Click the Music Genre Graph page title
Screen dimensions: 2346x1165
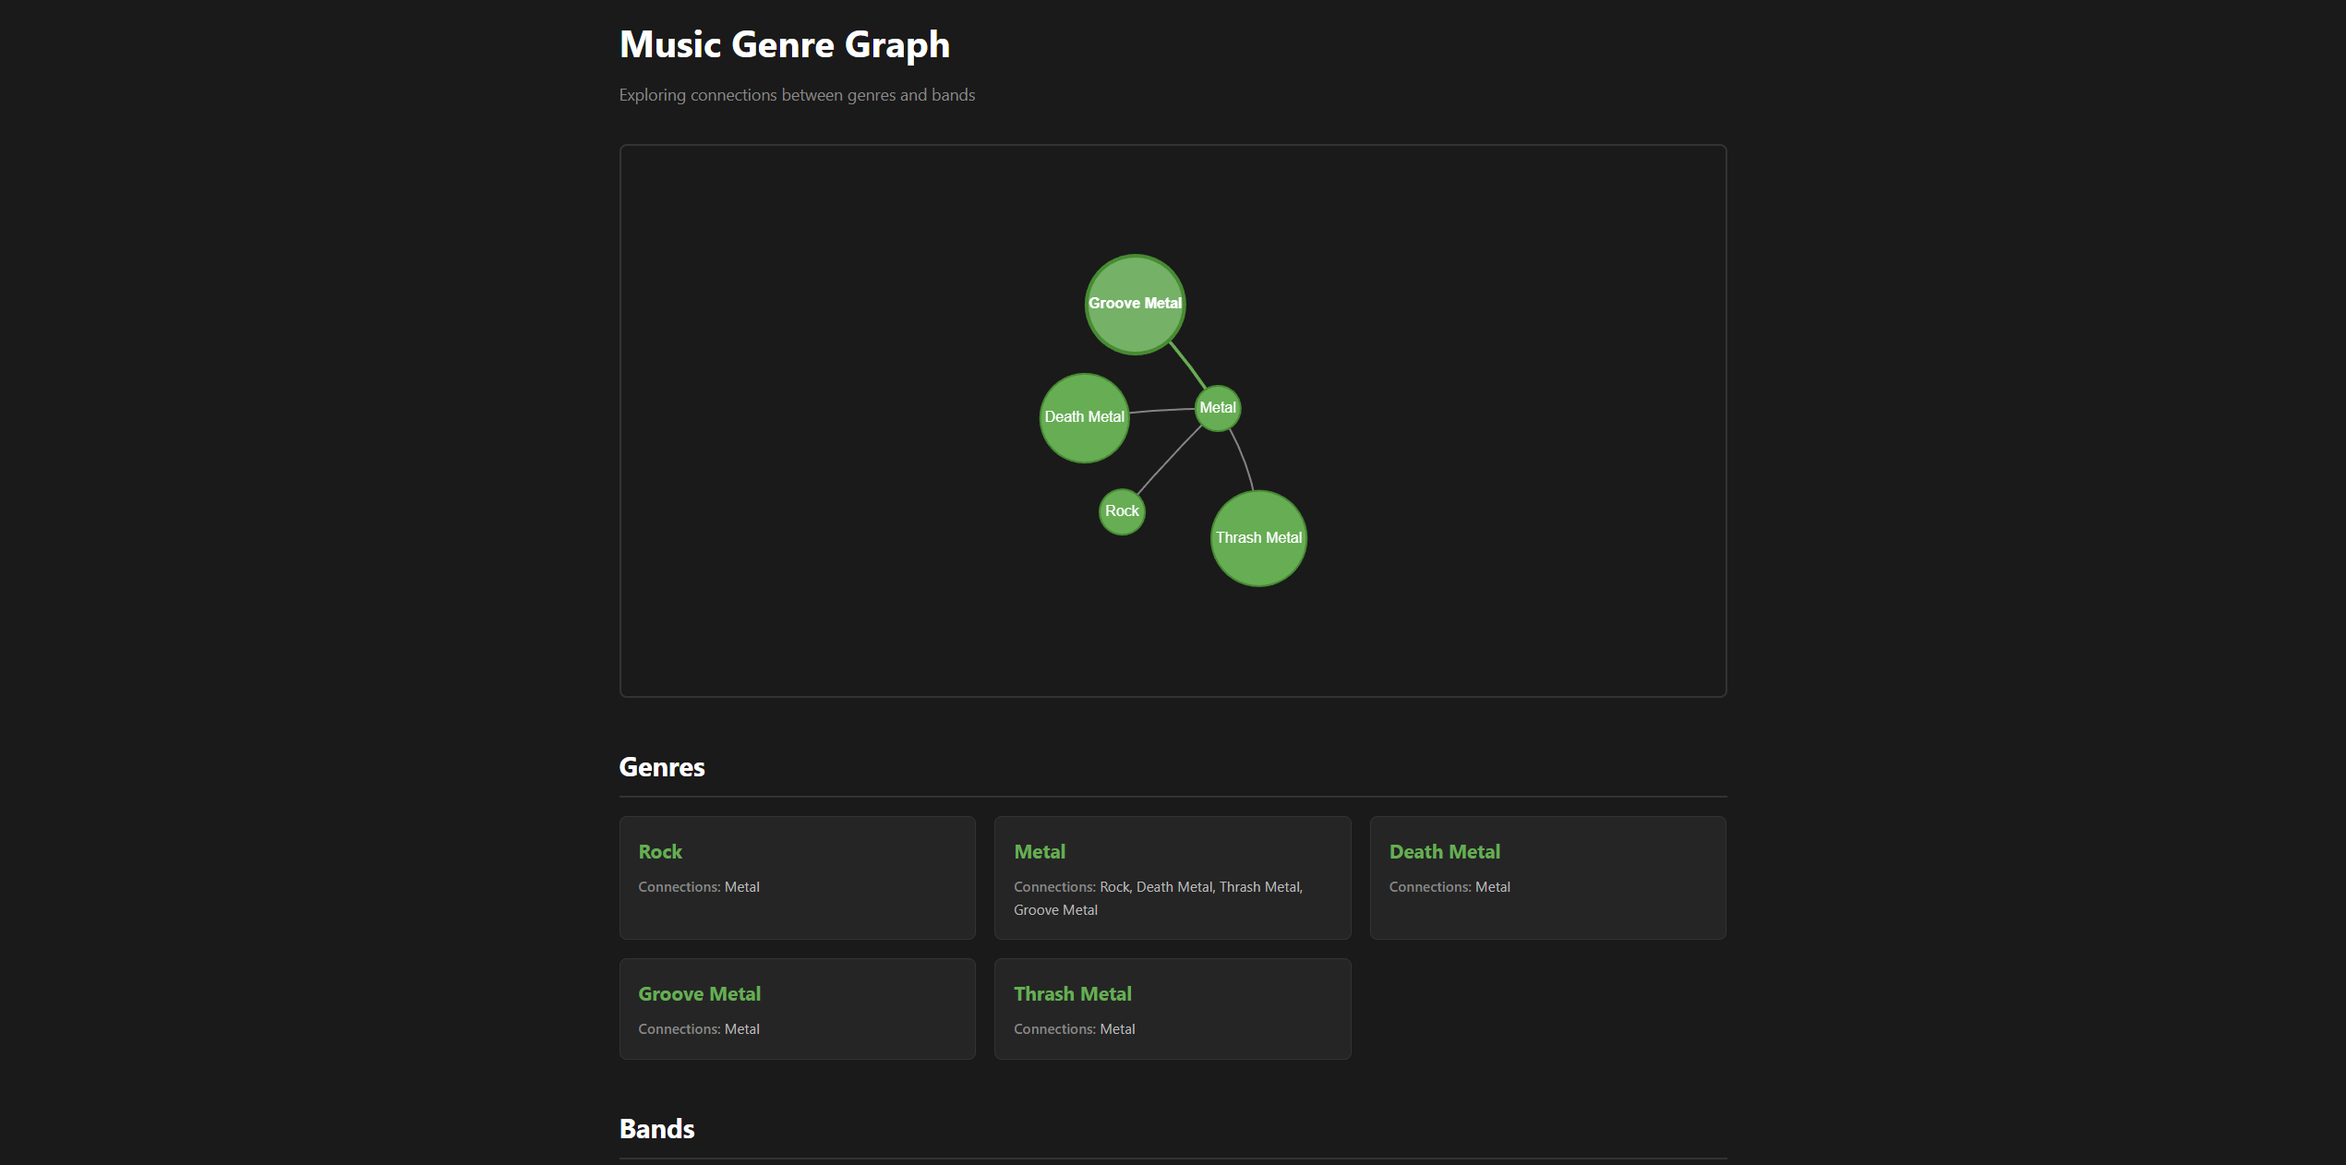(x=784, y=43)
